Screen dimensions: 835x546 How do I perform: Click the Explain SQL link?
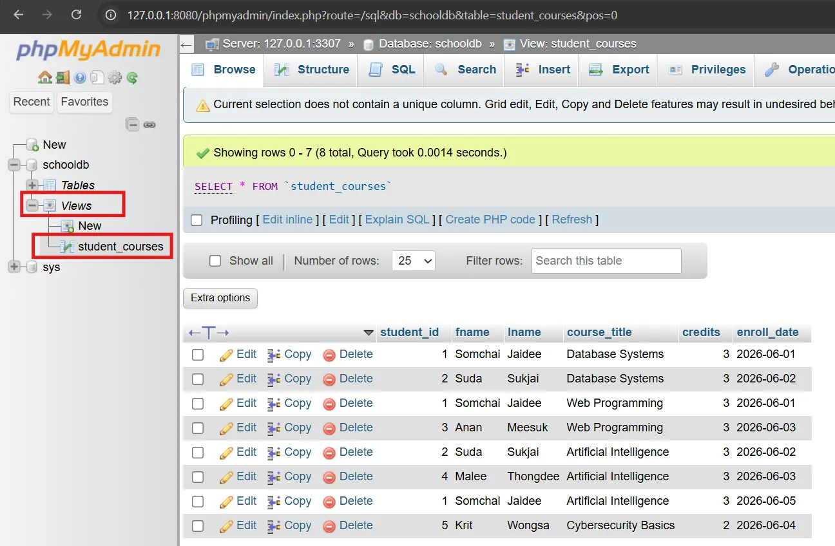click(x=397, y=220)
